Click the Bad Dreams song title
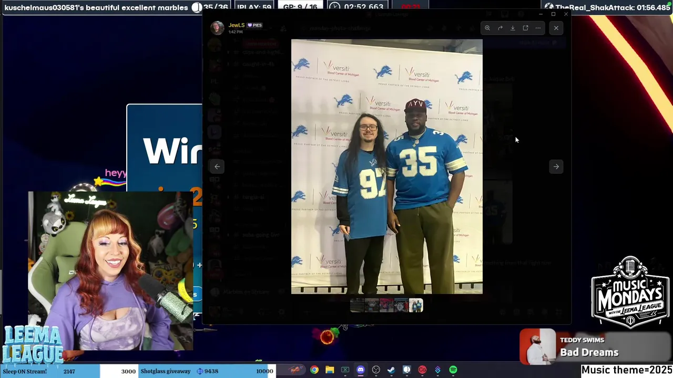 (x=589, y=352)
